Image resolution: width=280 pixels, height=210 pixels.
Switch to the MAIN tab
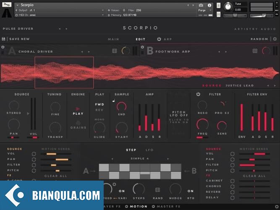click(113, 39)
